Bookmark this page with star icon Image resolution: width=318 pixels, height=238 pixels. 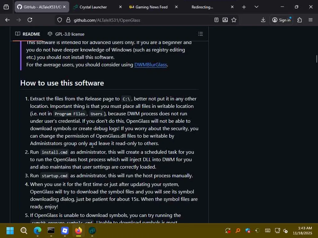[234, 20]
